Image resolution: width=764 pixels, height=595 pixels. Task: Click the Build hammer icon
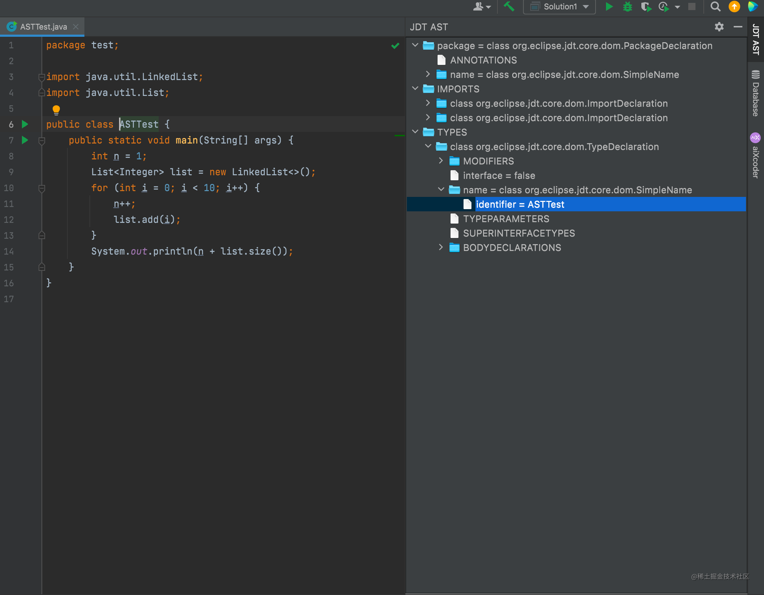509,7
